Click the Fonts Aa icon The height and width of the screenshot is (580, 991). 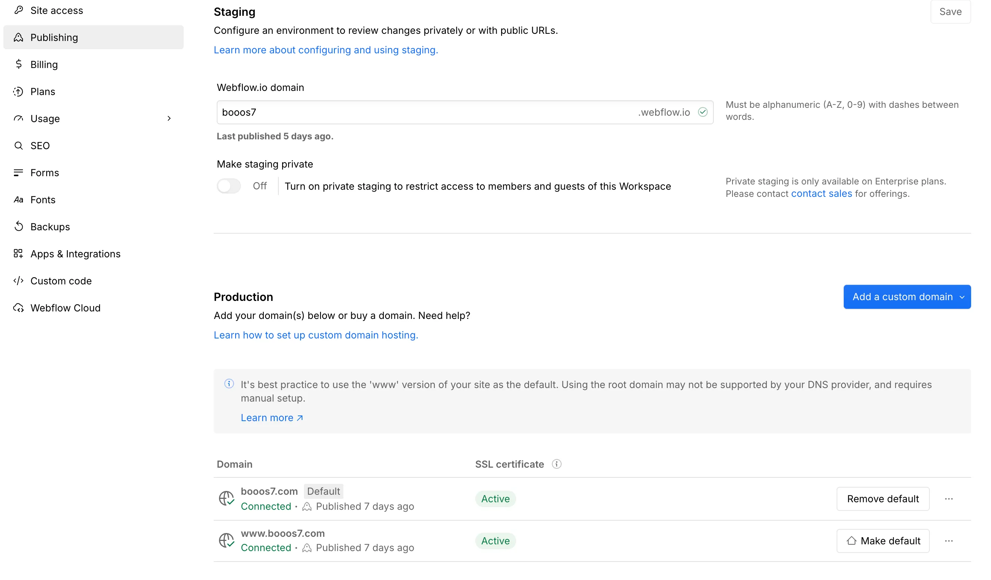tap(18, 200)
